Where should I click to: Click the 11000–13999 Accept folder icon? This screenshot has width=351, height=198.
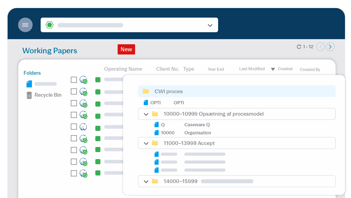[155, 143]
